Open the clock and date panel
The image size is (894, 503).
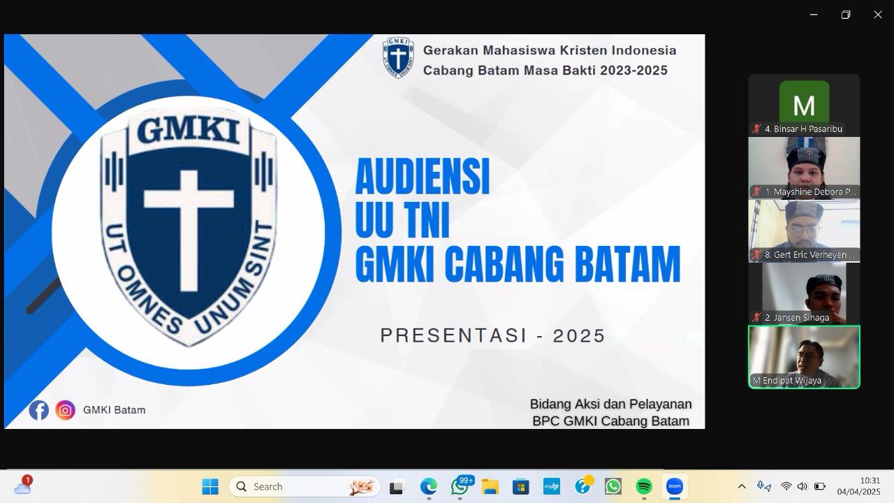pyautogui.click(x=858, y=486)
